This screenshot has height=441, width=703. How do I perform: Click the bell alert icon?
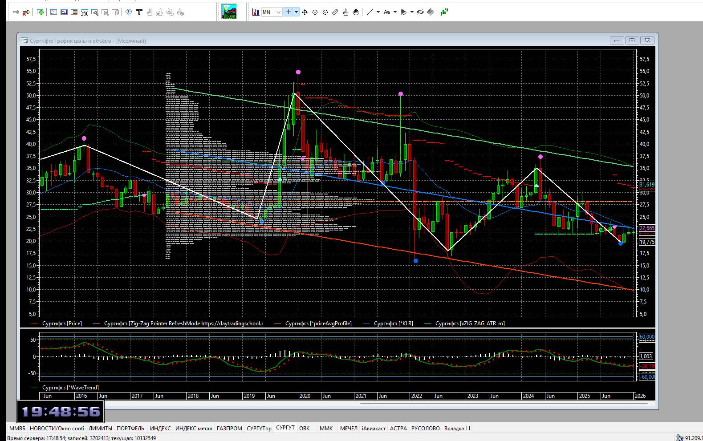pyautogui.click(x=403, y=12)
